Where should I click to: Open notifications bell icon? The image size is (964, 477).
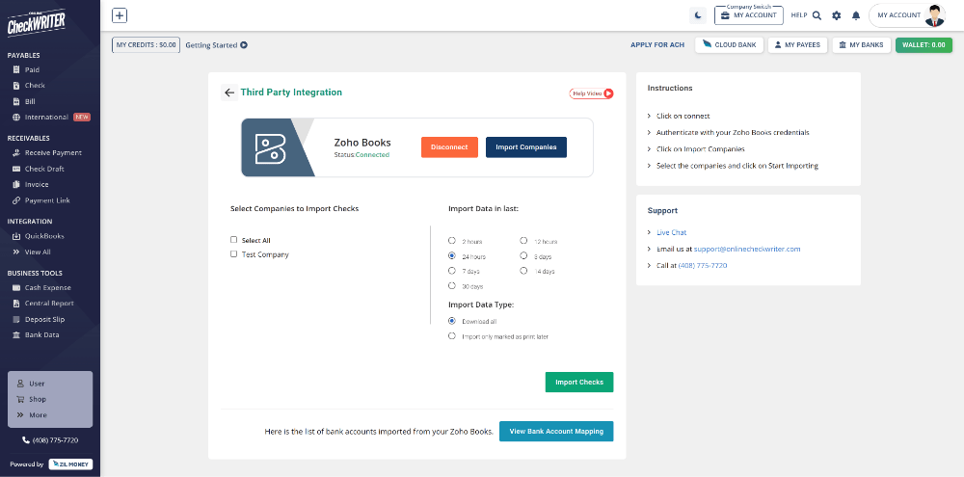(x=855, y=15)
